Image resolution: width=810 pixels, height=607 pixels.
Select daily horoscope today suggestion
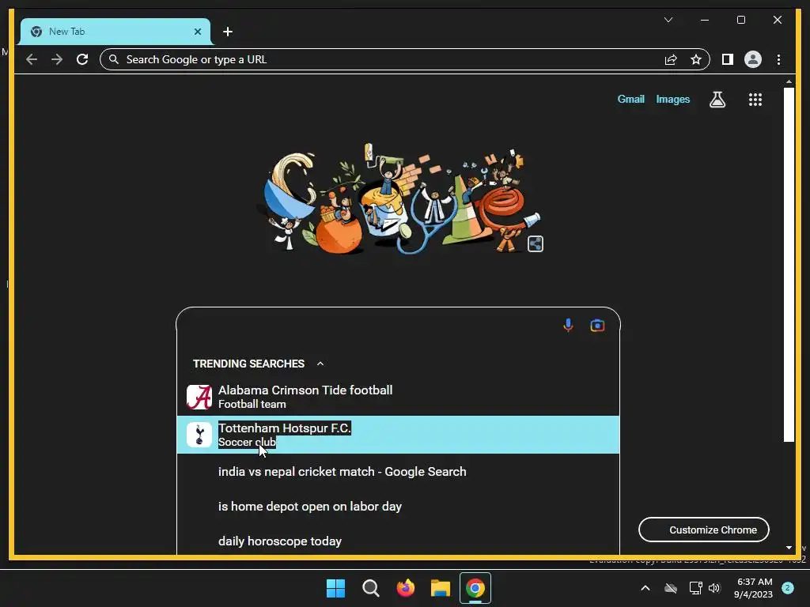point(398,541)
